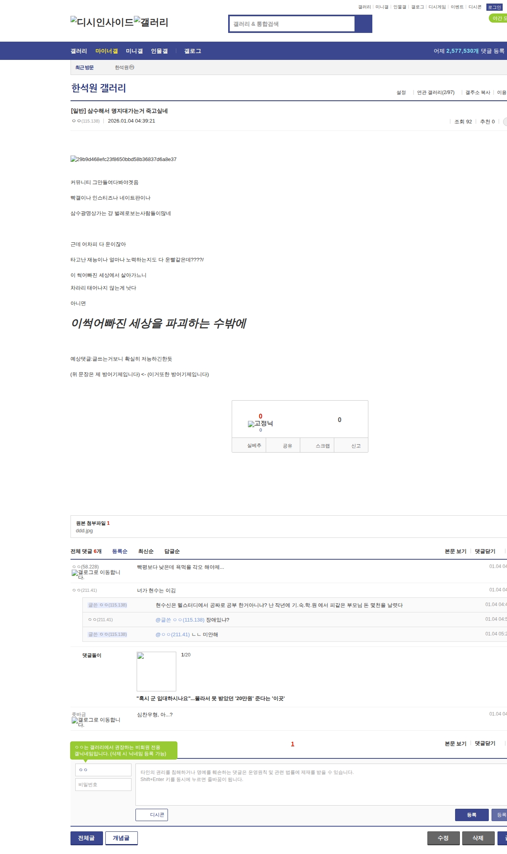Click the 한석원 갤러리 title heading
The image size is (507, 854).
(x=99, y=88)
